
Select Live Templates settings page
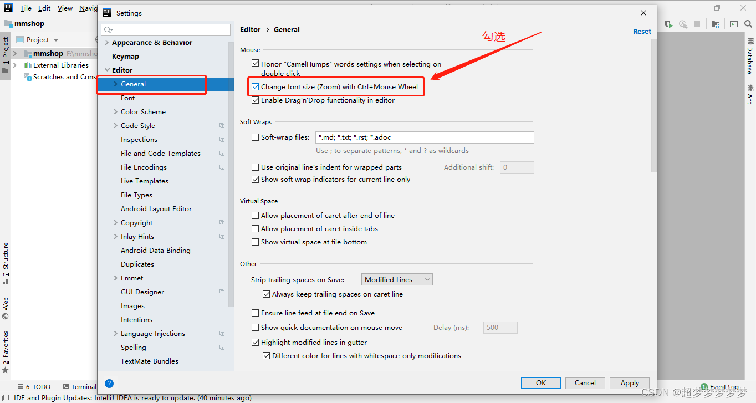[144, 181]
